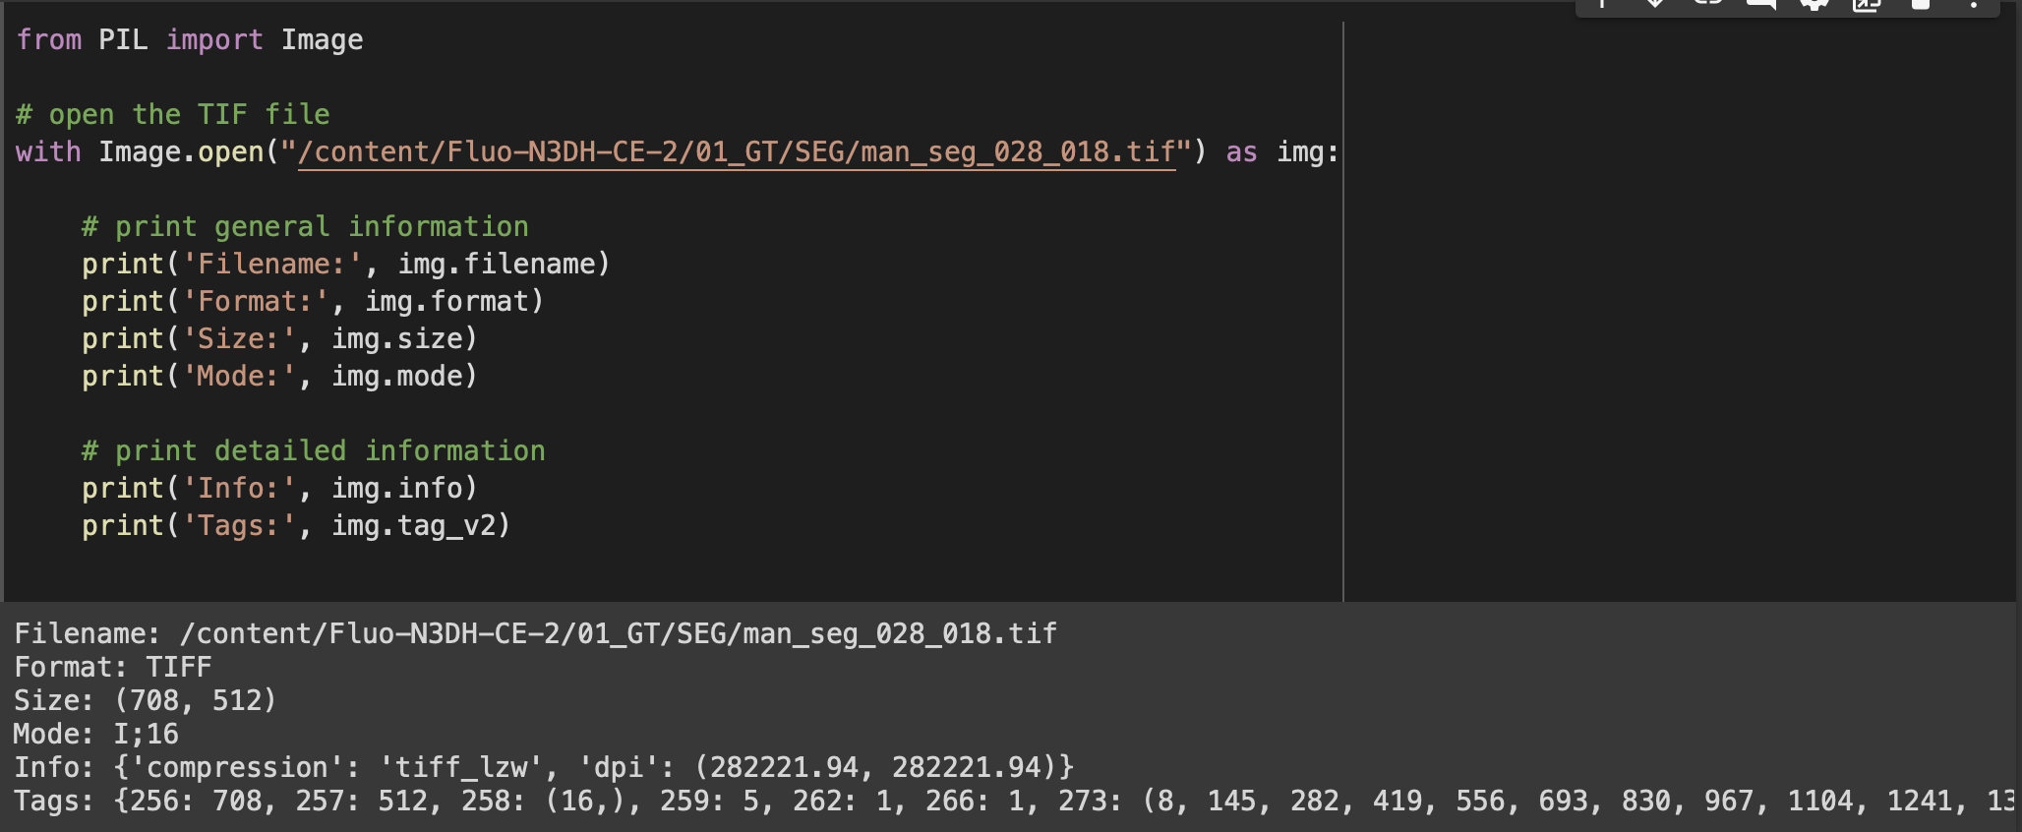Click the 'Mode: I;16' output line
The width and height of the screenshot is (2022, 832).
tap(96, 734)
